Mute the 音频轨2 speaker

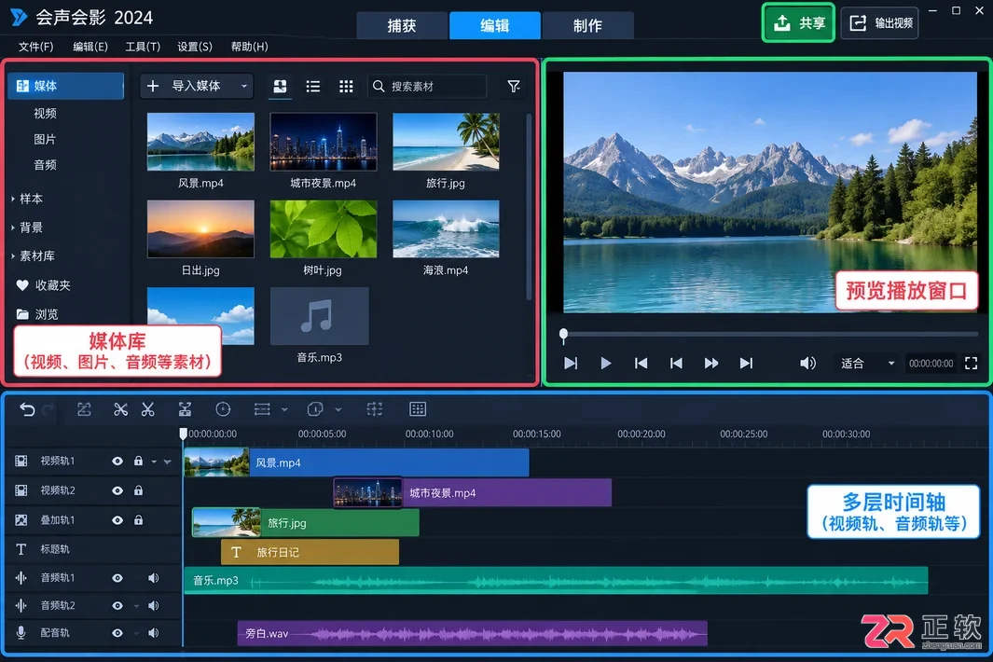pos(153,606)
